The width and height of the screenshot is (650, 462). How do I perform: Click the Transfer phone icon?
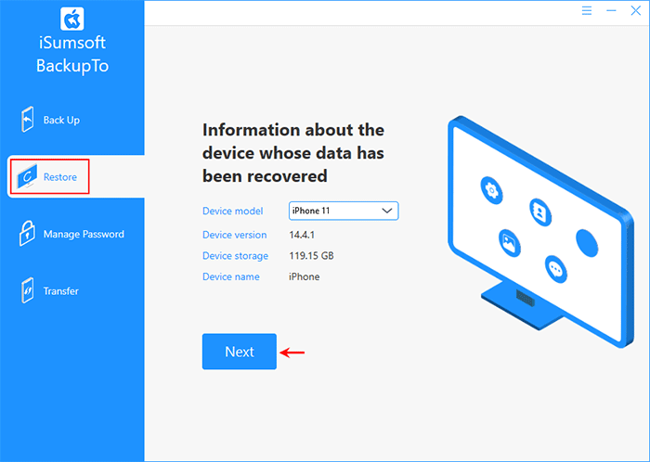(27, 290)
